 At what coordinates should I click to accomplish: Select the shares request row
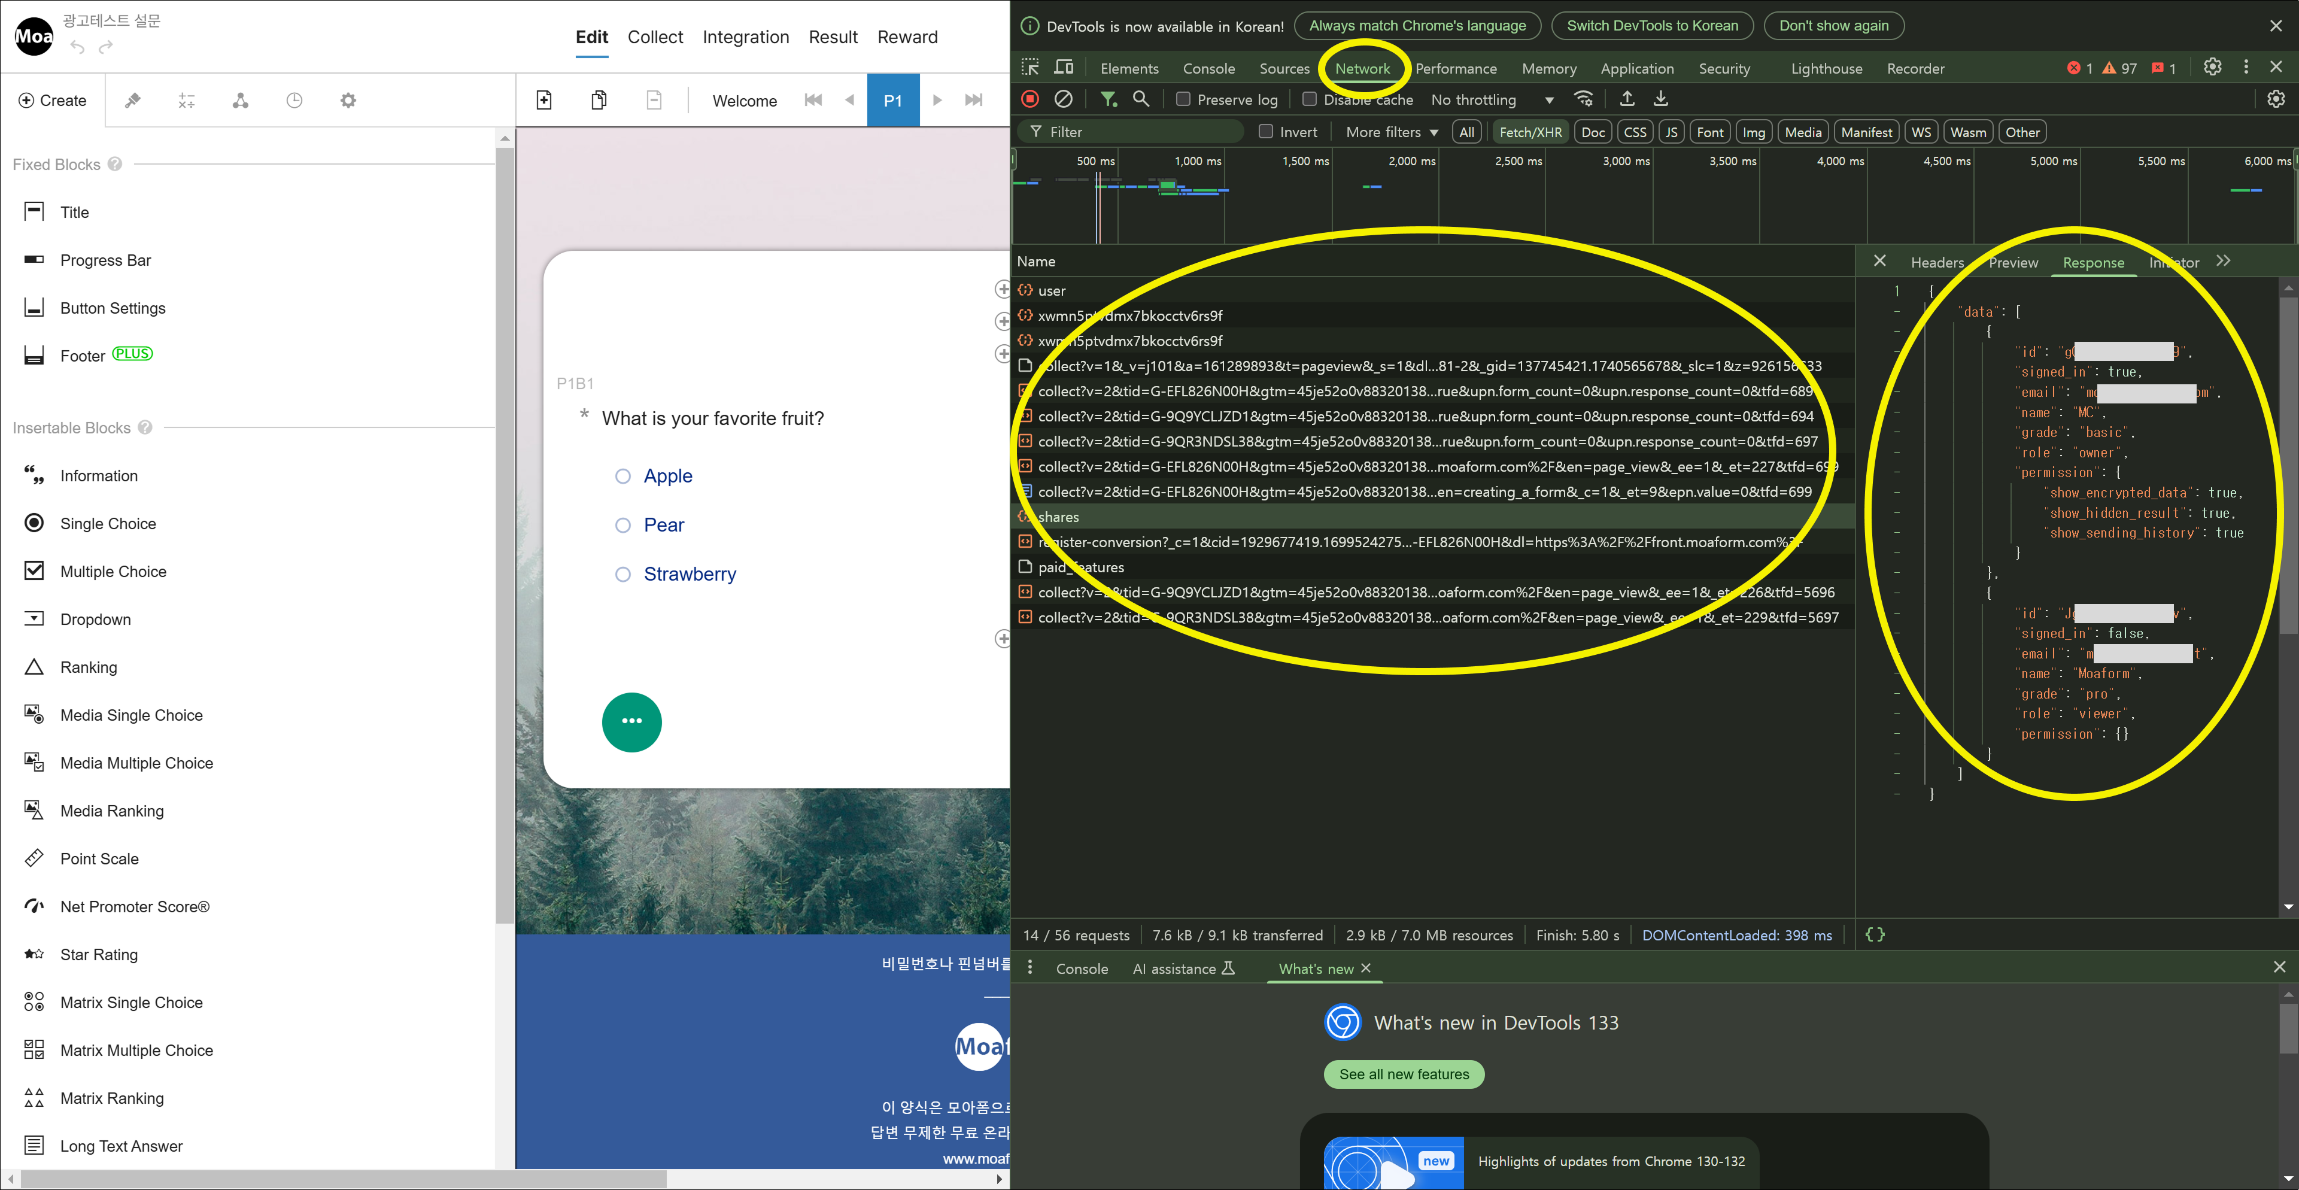click(x=1432, y=517)
